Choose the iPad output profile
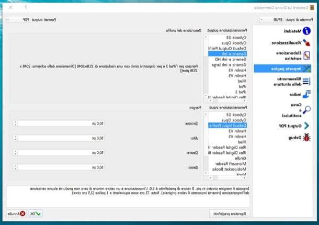Image resolution: width=319 pixels, height=225 pixels. pyautogui.click(x=227, y=86)
